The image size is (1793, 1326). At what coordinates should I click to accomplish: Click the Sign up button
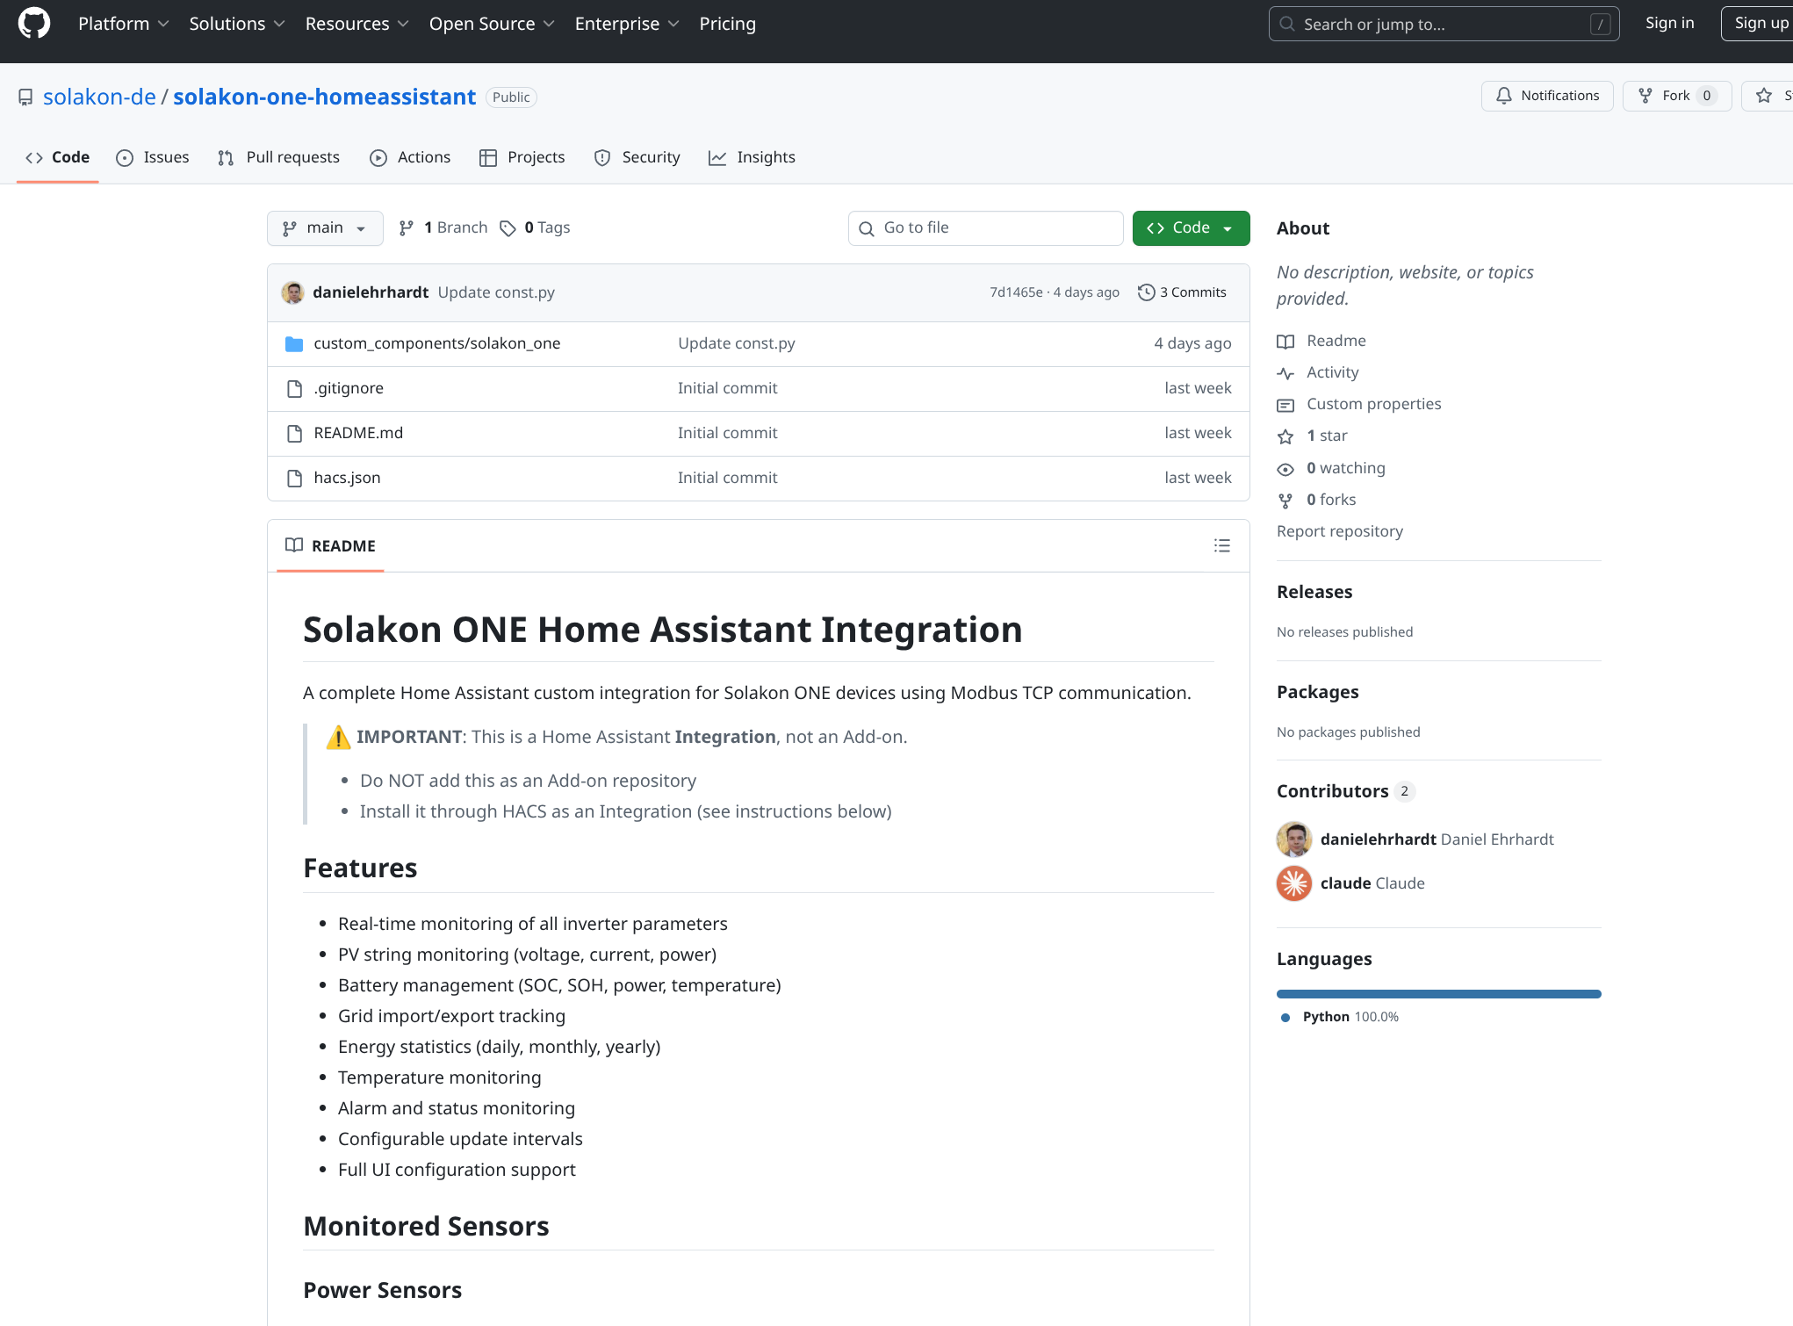tap(1757, 24)
